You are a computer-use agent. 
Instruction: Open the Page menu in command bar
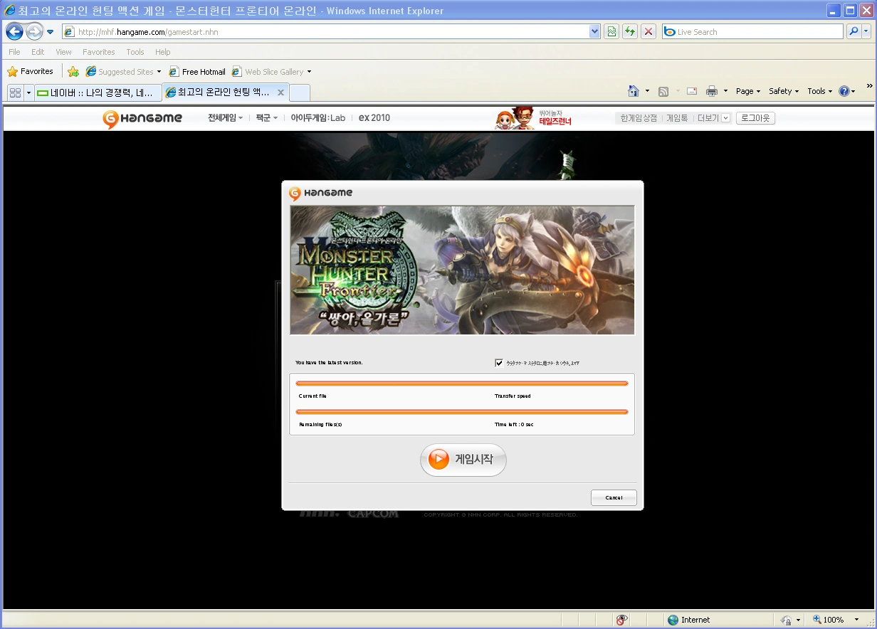(748, 91)
